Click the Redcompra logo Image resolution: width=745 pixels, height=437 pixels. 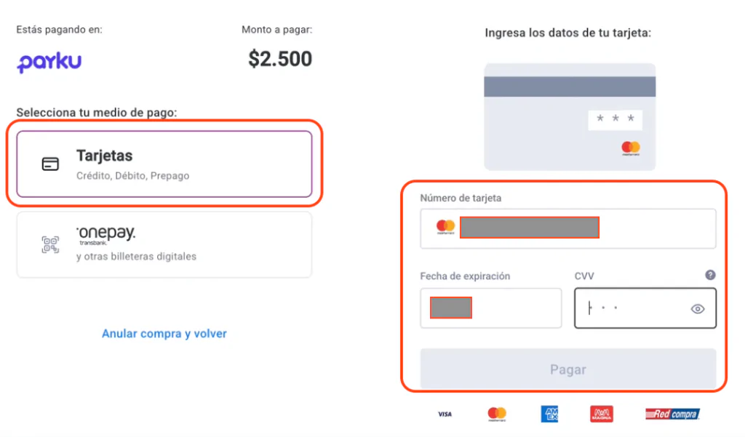(x=672, y=414)
